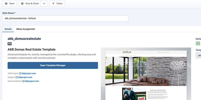Expand the Save & Close dropdown arrow
The image size is (201, 100).
(x=44, y=3)
